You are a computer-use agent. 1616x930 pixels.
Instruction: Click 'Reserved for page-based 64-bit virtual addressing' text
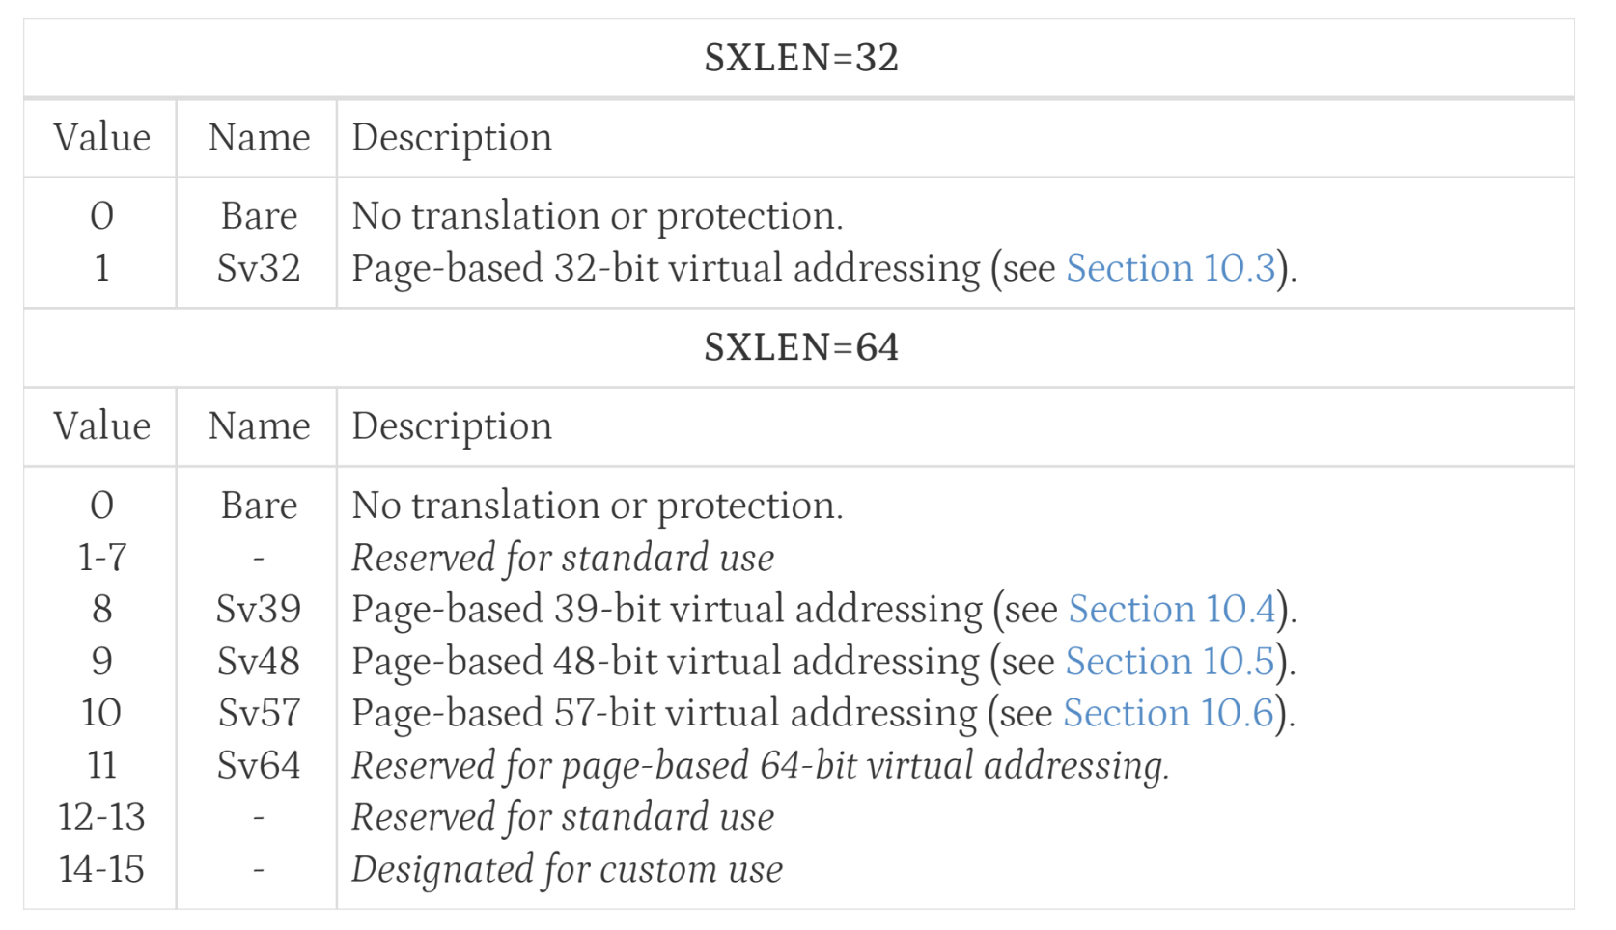tap(761, 765)
